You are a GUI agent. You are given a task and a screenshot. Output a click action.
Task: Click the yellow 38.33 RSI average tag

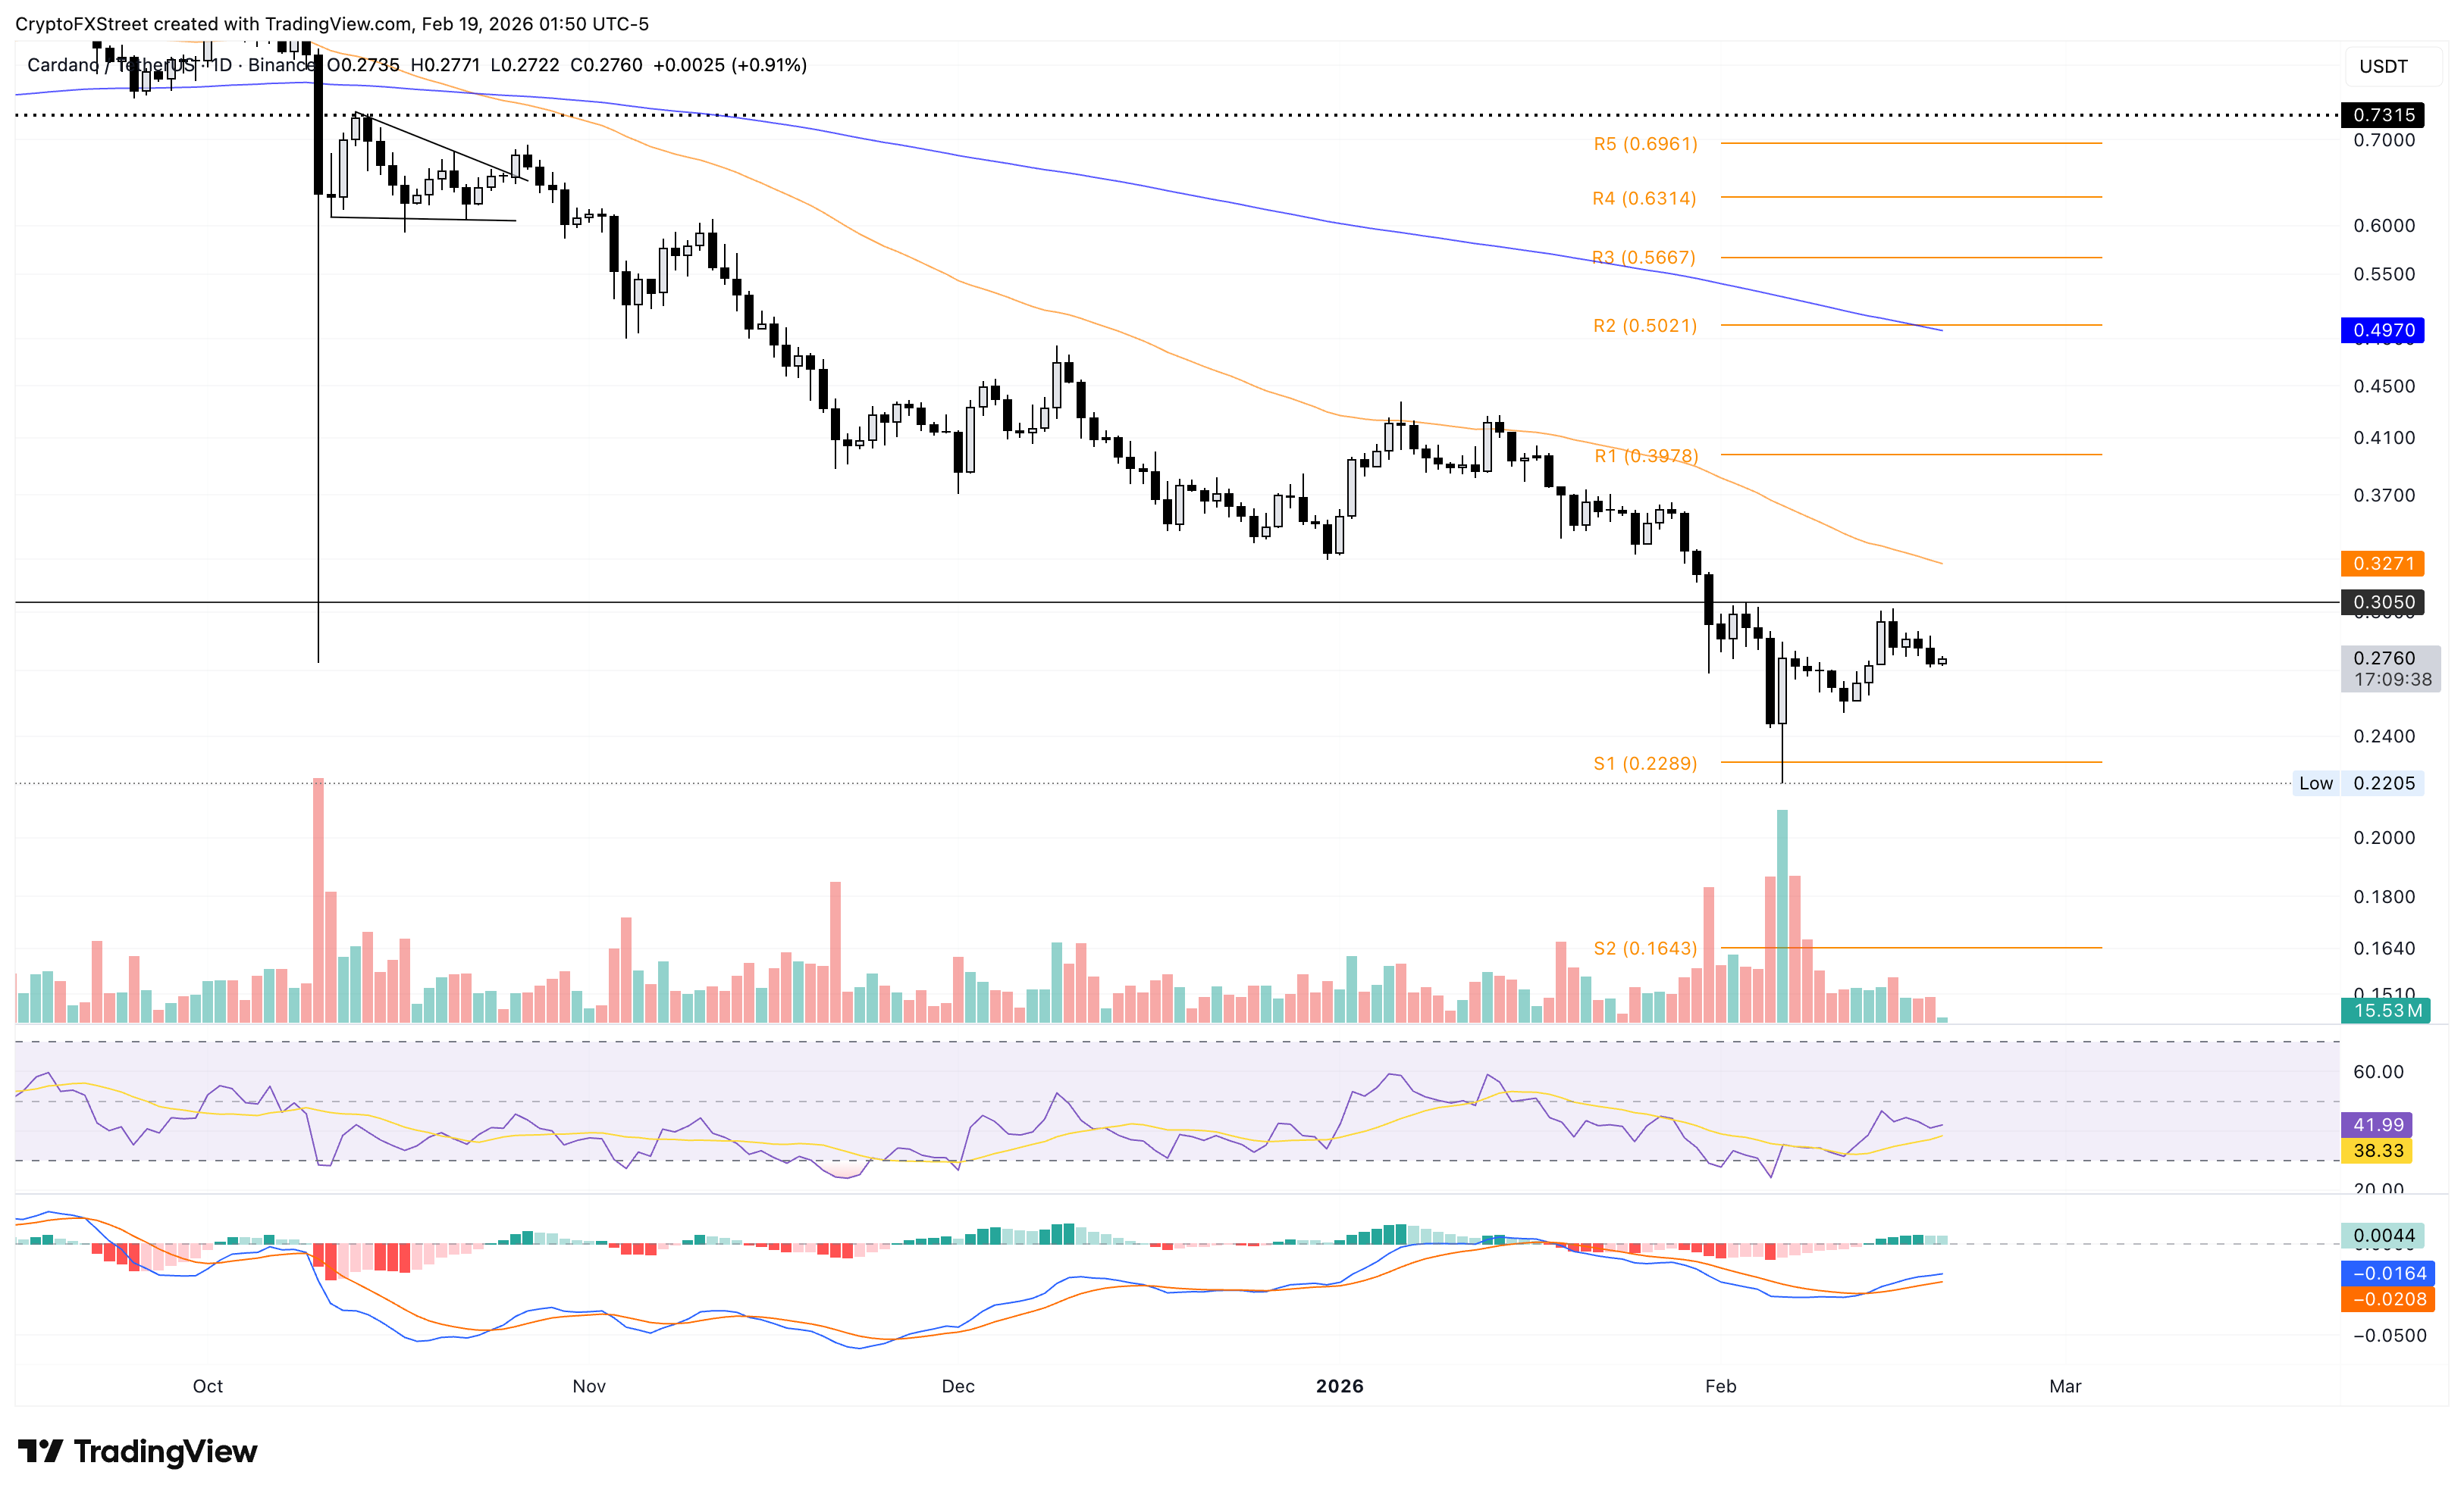click(2377, 1152)
